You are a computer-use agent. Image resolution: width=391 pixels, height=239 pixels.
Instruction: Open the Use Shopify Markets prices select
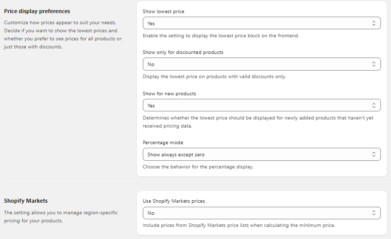[x=261, y=213]
